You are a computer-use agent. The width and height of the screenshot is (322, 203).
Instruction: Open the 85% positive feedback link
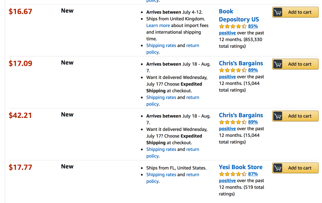click(253, 26)
